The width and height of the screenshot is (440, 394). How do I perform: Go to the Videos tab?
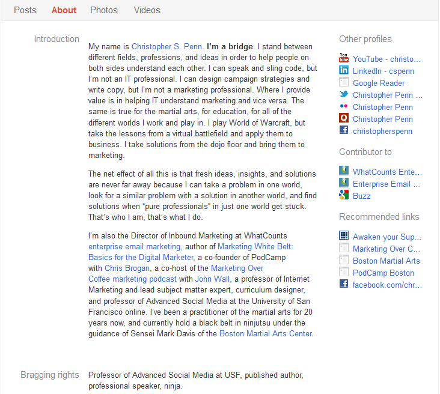tap(147, 10)
